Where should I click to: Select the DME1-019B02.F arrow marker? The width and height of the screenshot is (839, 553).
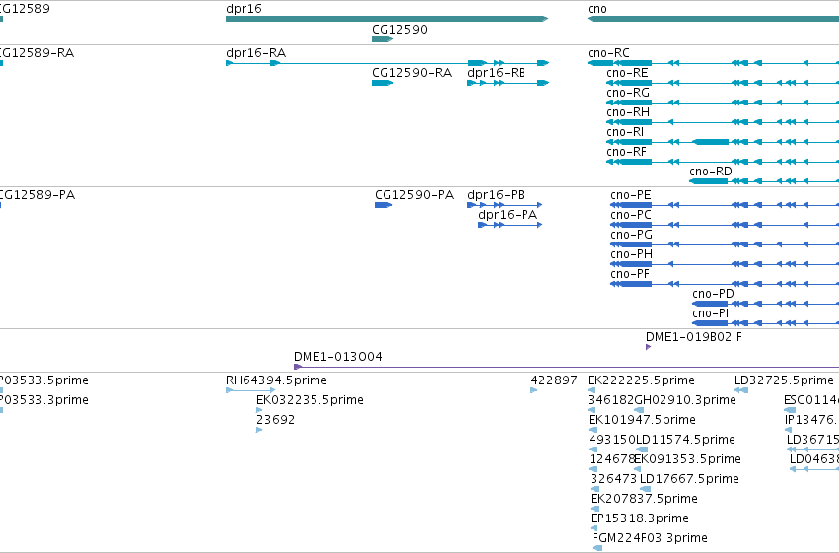648,347
